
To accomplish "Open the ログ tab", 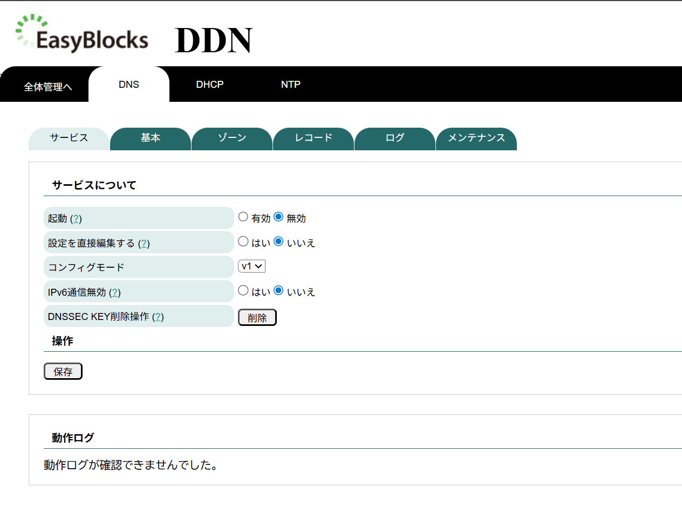I will point(394,138).
